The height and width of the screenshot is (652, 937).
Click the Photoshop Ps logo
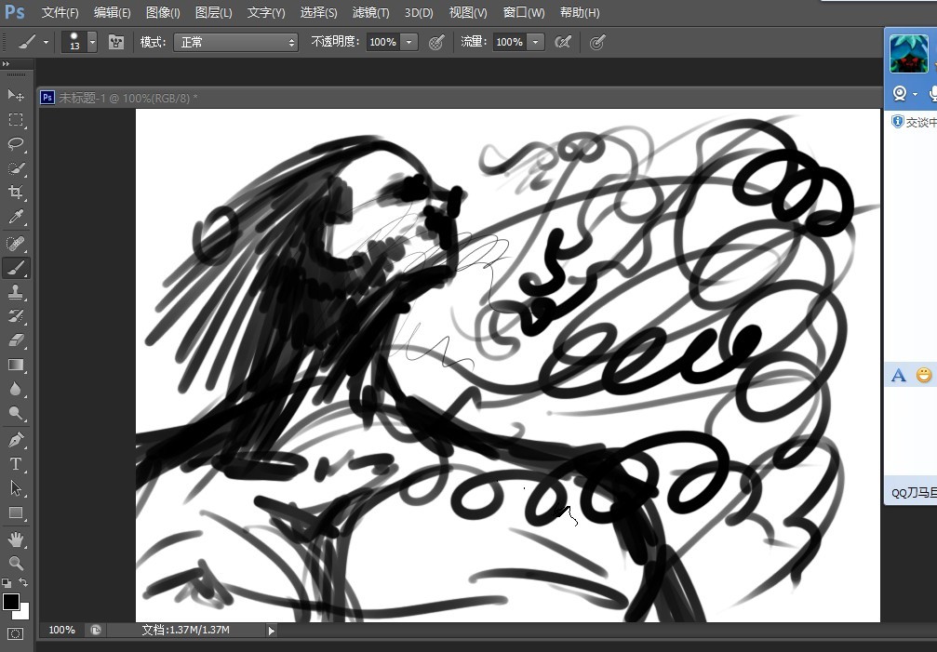click(x=14, y=12)
